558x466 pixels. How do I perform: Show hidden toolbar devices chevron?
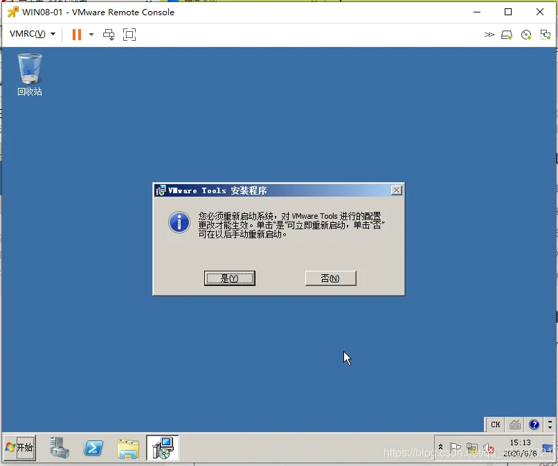point(489,35)
